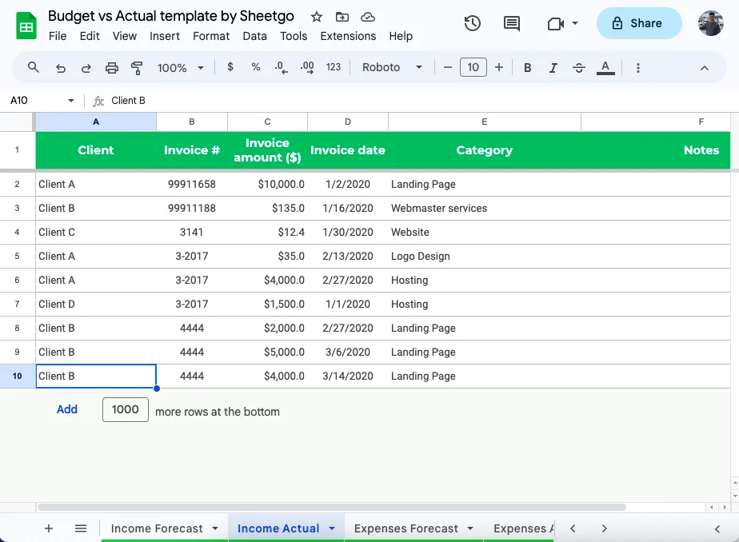Switch to Expenses Forecast sheet tab
Image resolution: width=739 pixels, height=542 pixels.
(x=405, y=528)
